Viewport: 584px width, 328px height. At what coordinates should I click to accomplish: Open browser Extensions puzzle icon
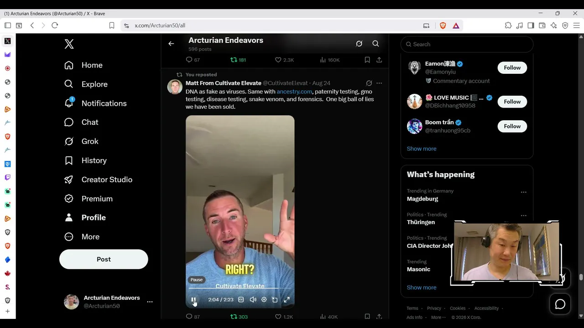(x=508, y=26)
